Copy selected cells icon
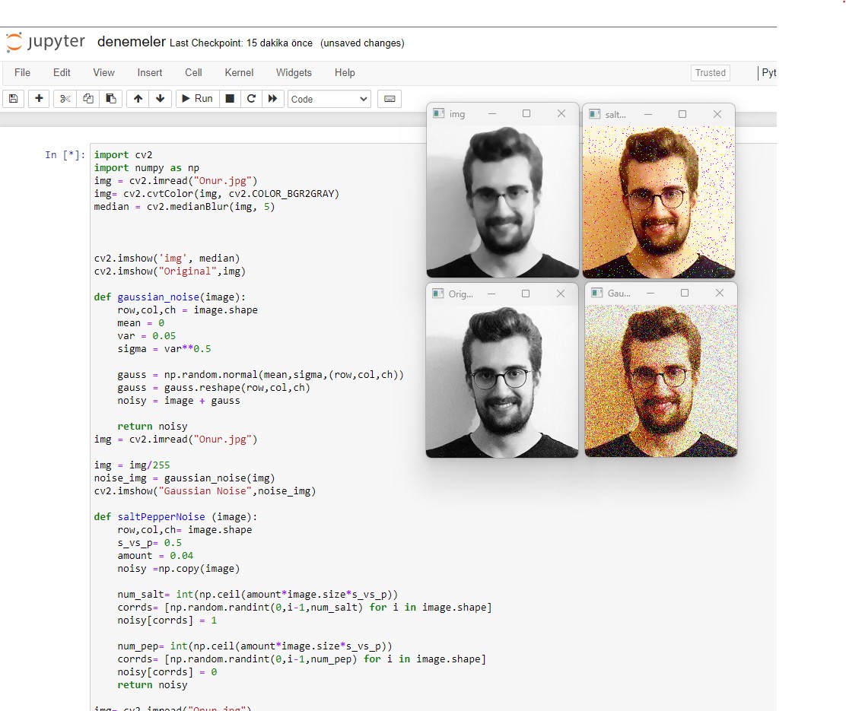846x711 pixels. (x=88, y=99)
